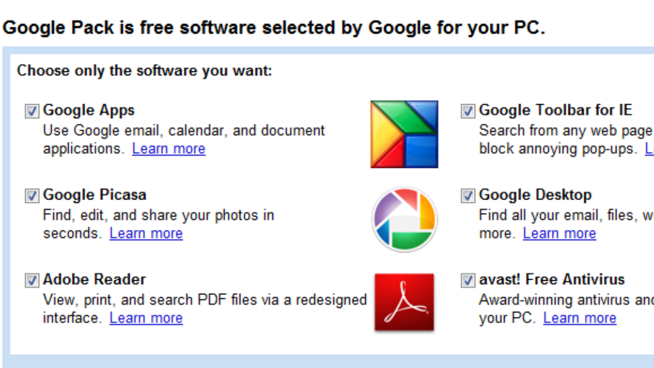Open Learn more link for Google Apps
The height and width of the screenshot is (368, 654).
pos(168,149)
